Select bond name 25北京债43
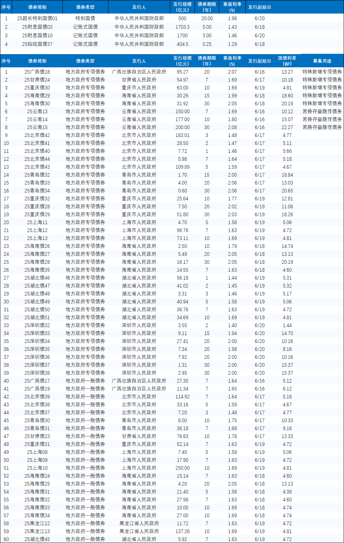This screenshot has width=344, height=543. tap(37, 167)
